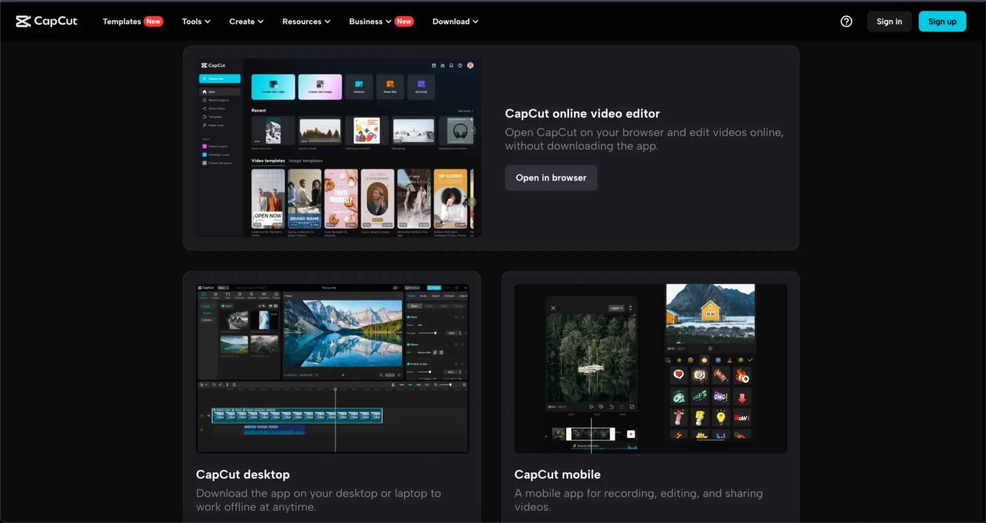This screenshot has width=986, height=523.
Task: Open the help question mark icon
Action: (846, 21)
